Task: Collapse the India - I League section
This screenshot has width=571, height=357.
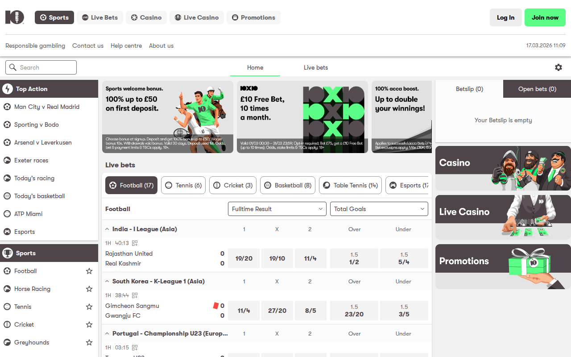Action: click(107, 228)
